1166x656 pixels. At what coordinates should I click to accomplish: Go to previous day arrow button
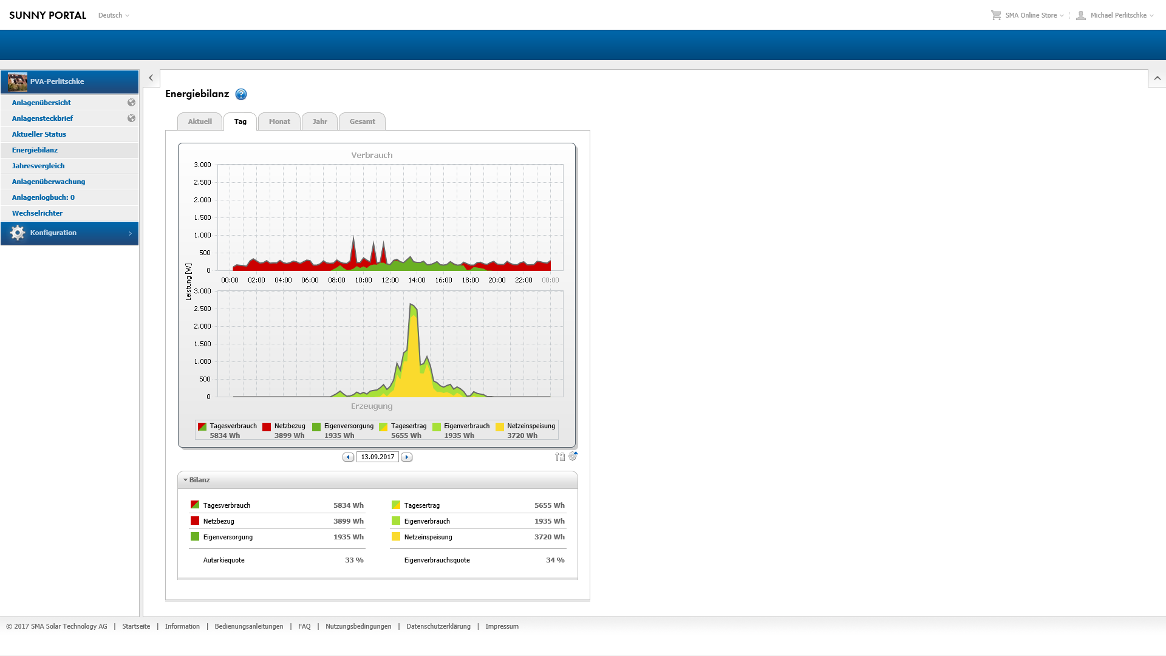click(x=348, y=457)
